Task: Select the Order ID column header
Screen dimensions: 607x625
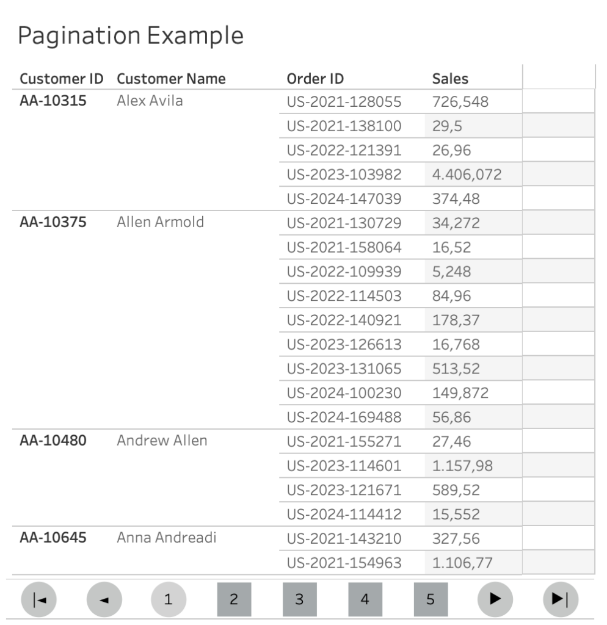Action: pos(315,79)
